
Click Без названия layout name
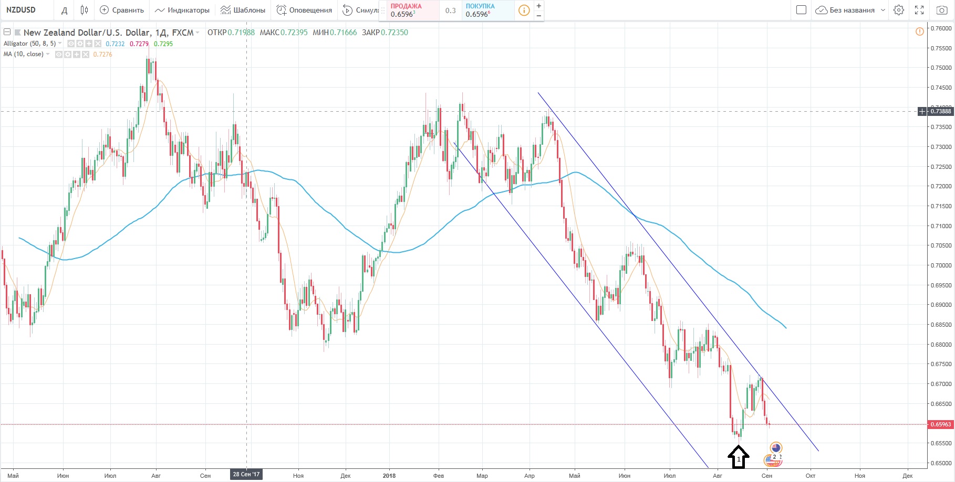[852, 10]
